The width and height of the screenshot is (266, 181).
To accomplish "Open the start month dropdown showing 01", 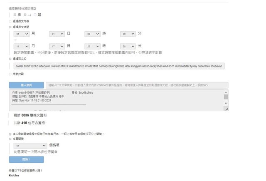I will tap(21, 33).
